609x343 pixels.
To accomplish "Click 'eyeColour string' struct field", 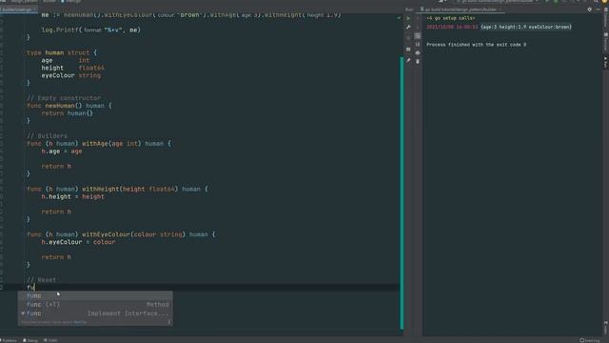I will [x=71, y=75].
